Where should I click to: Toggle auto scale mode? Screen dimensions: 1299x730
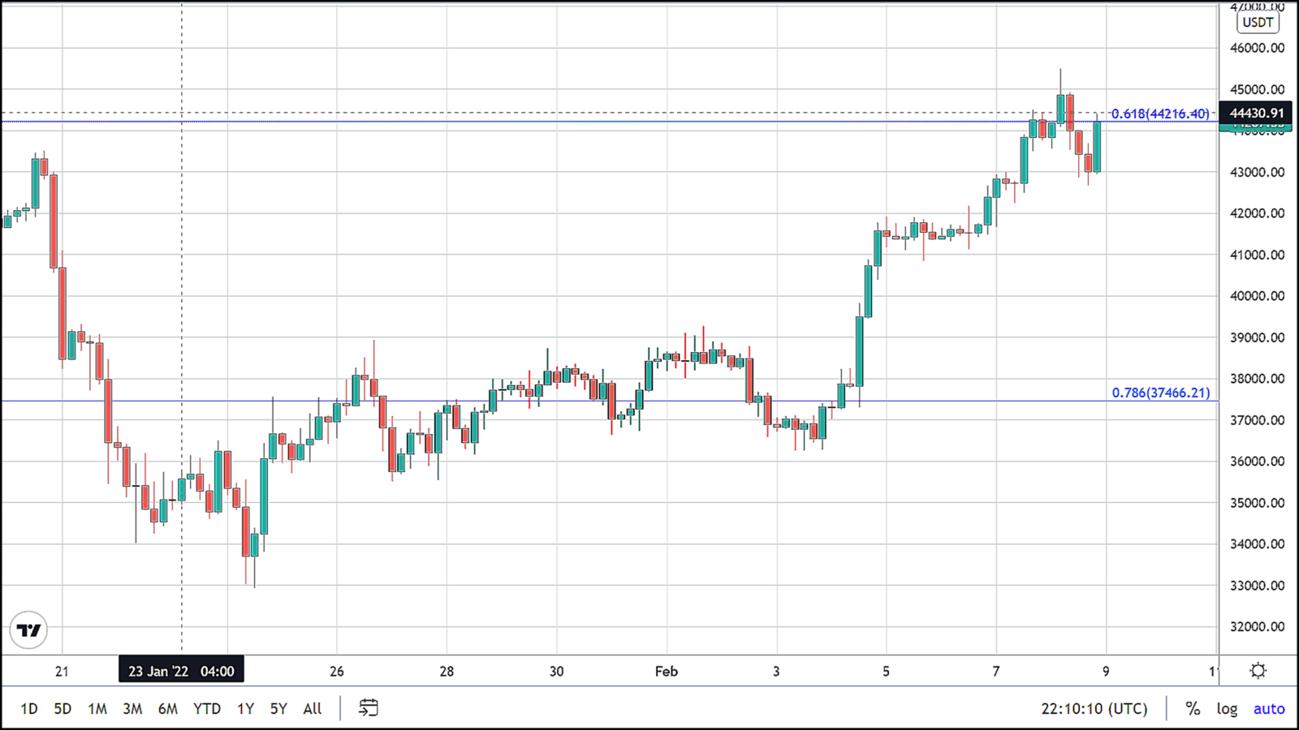click(1269, 709)
